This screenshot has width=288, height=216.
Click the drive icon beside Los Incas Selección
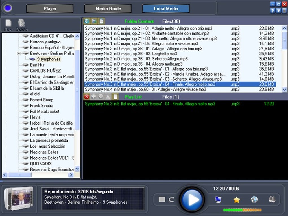point(25,146)
